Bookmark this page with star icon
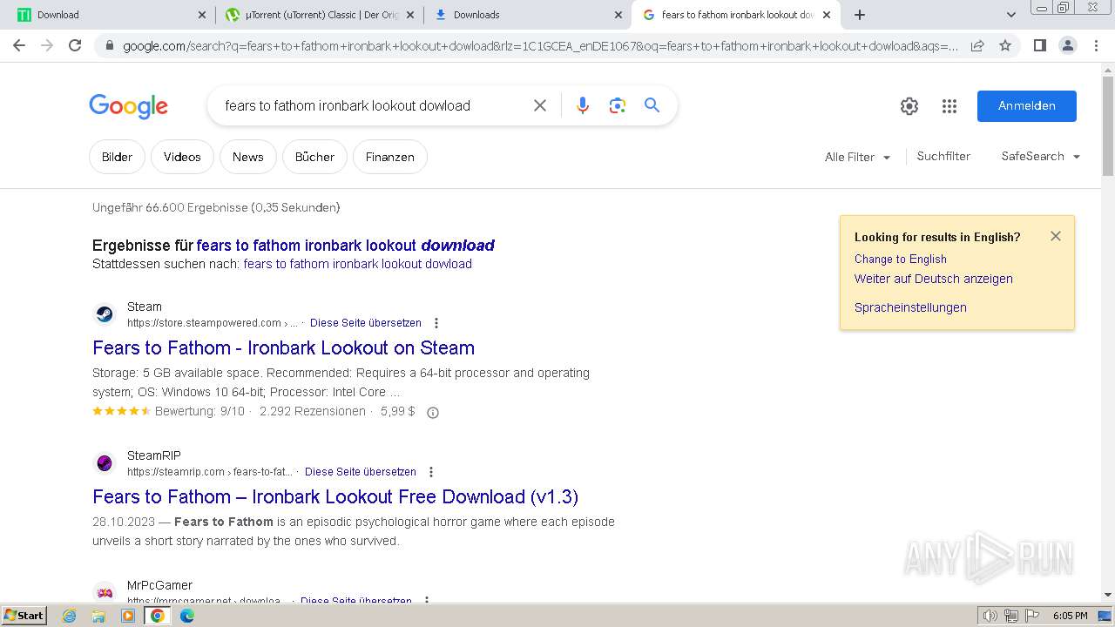Screen dimensions: 1115x627 point(1005,45)
